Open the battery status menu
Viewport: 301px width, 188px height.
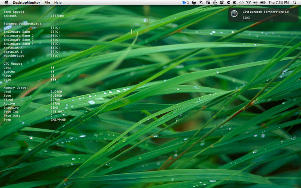263,3
